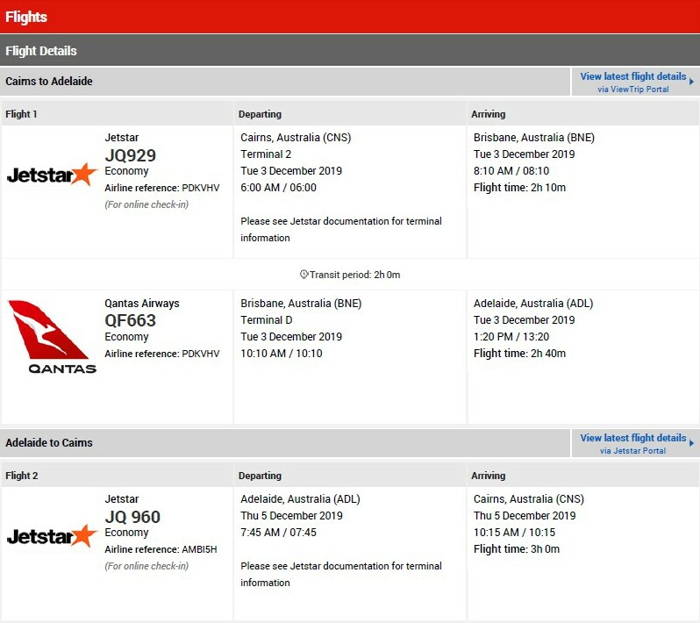Click the Jetstar logo beside flight JQ 960
700x623 pixels.
pos(52,536)
